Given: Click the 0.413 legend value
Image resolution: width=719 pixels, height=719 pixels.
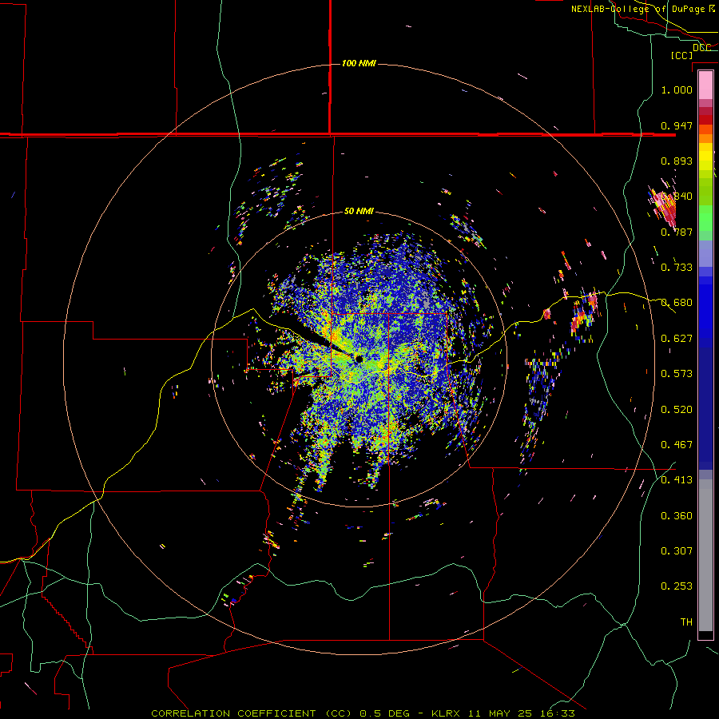Looking at the screenshot, I should pos(677,480).
